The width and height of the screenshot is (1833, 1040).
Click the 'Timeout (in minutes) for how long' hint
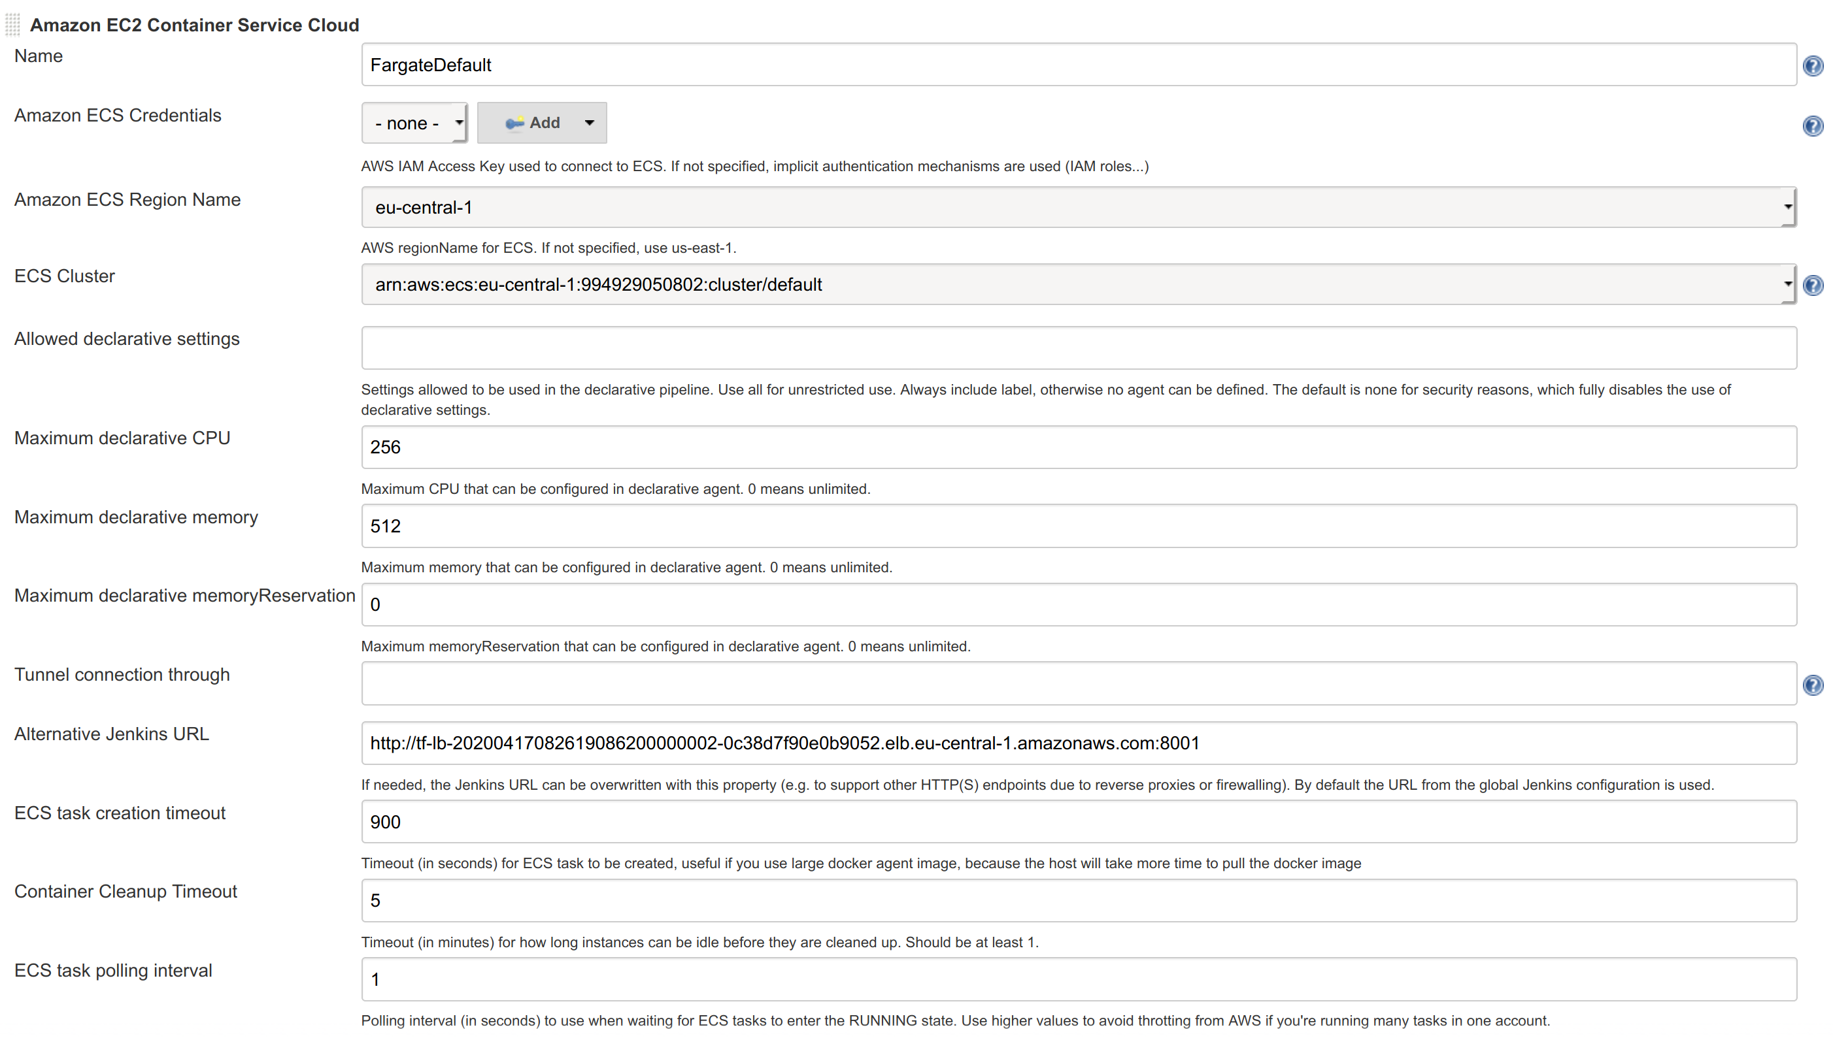tap(699, 942)
